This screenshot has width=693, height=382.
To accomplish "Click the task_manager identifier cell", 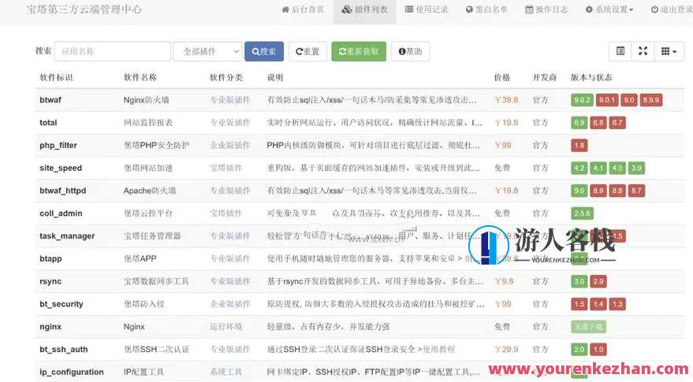I will tap(67, 236).
